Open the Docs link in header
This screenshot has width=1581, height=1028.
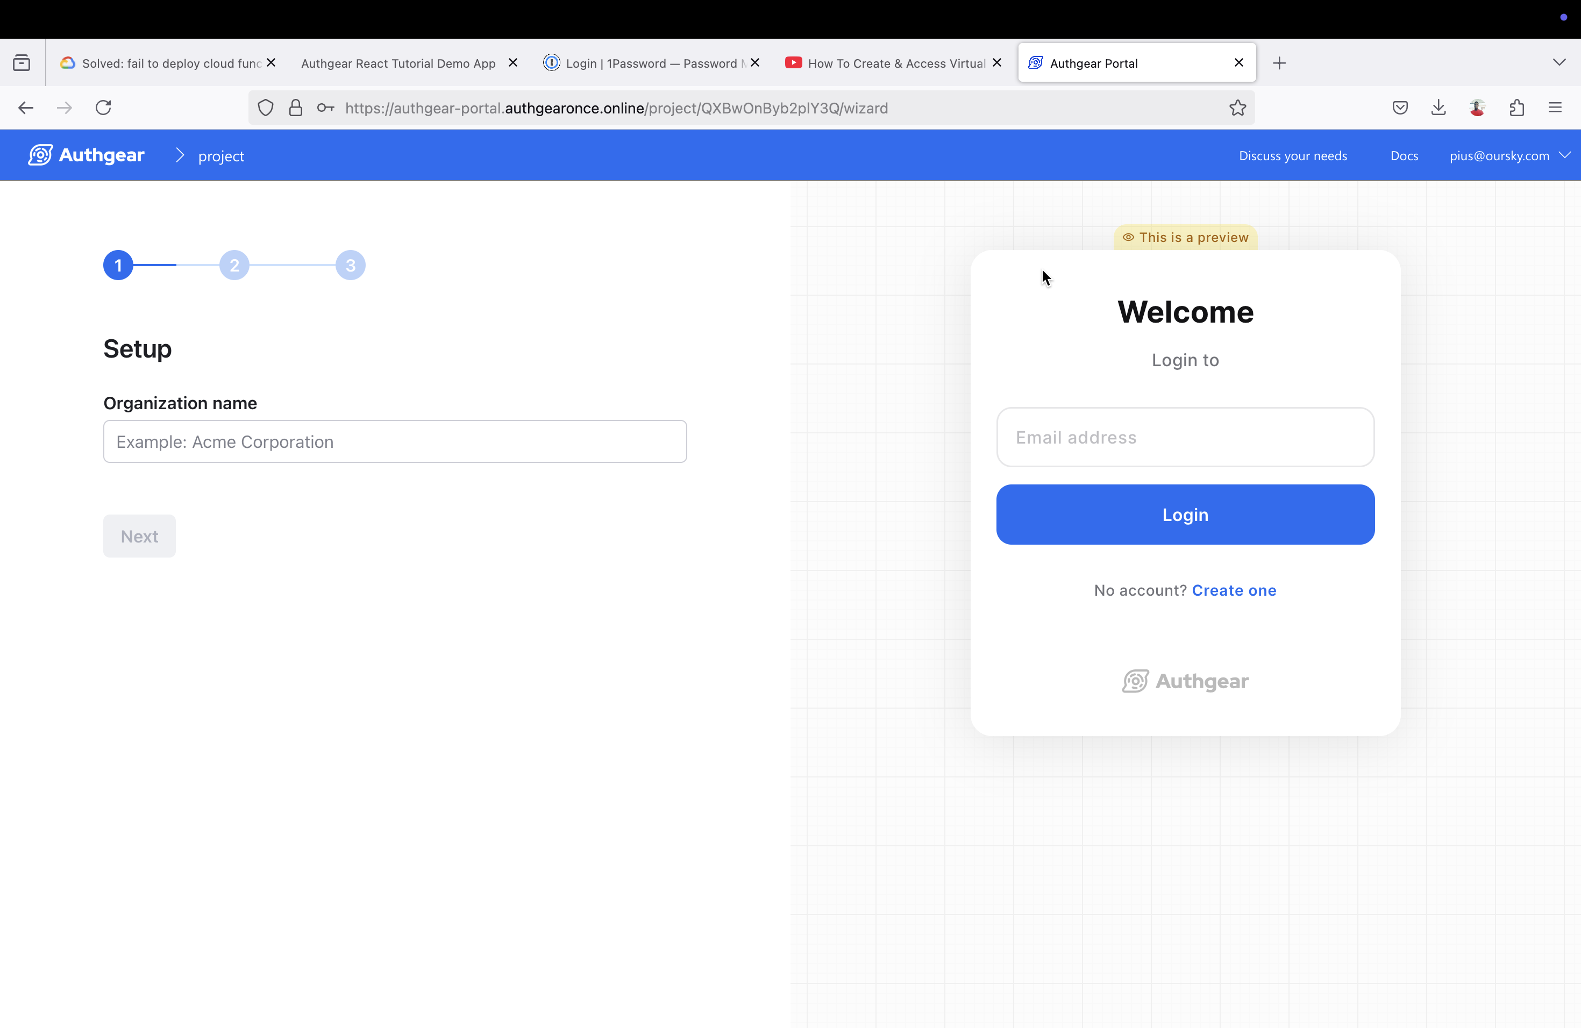click(1404, 155)
